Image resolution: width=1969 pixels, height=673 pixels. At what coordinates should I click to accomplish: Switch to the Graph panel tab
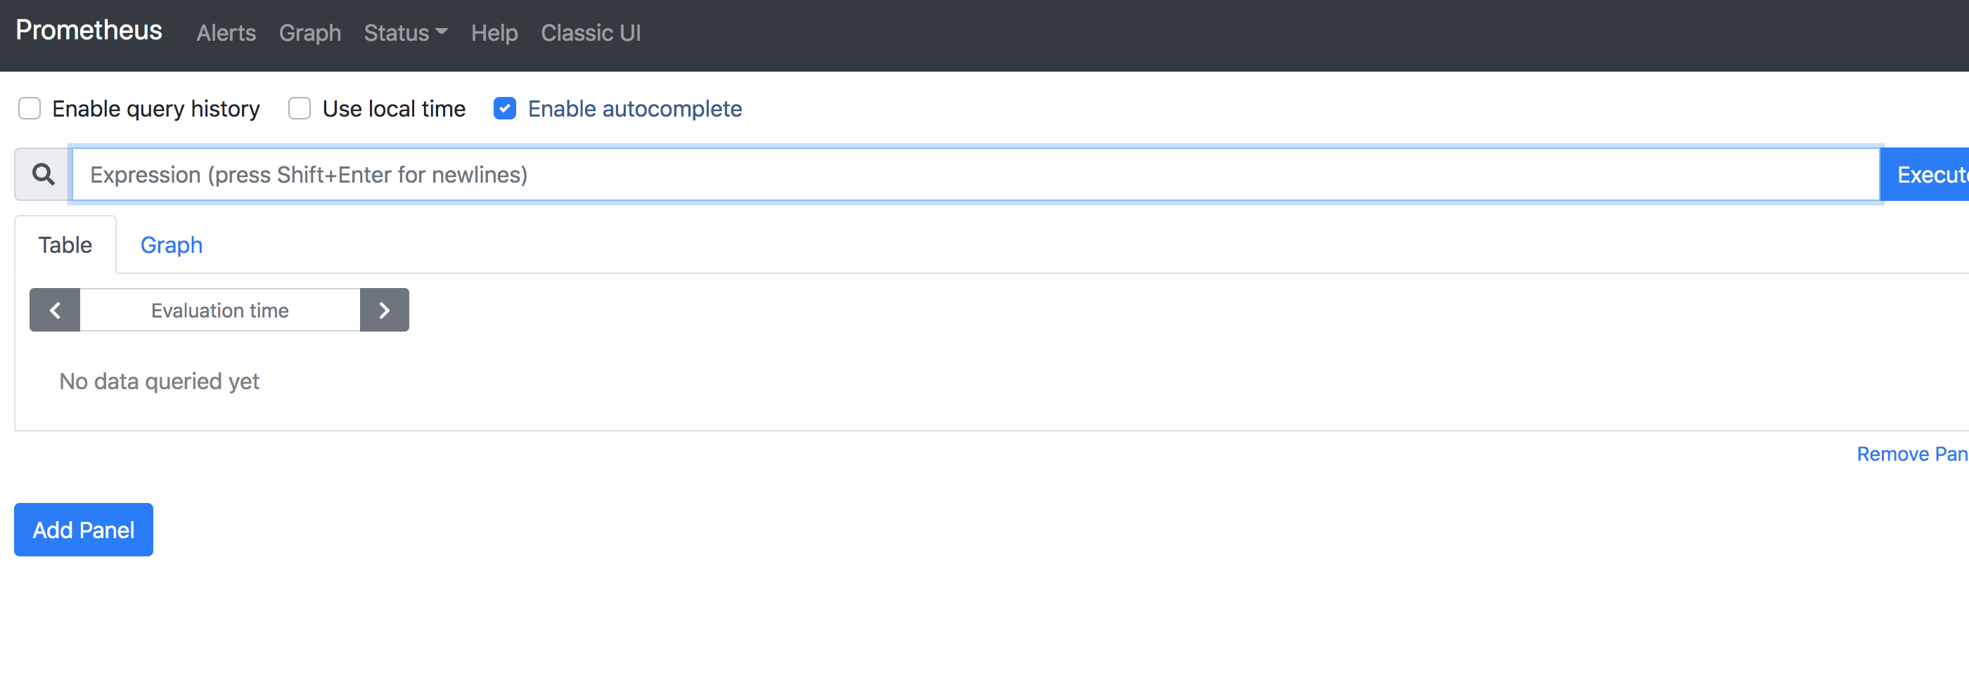point(171,245)
